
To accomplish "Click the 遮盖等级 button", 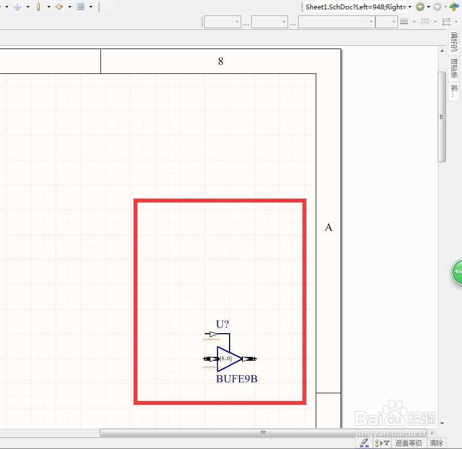I will (408, 443).
